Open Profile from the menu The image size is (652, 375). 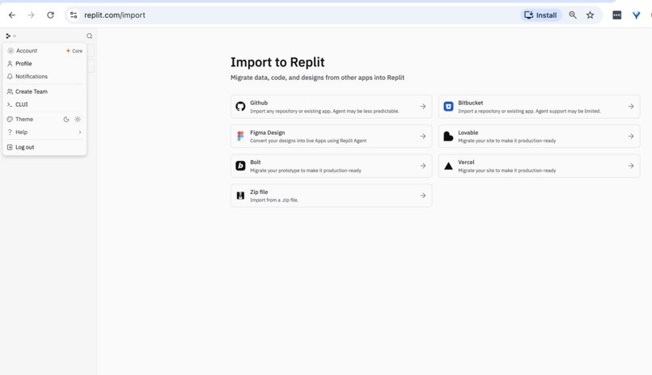click(44, 64)
